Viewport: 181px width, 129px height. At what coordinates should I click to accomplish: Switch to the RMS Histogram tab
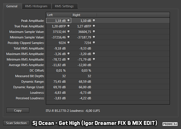pos(36,6)
